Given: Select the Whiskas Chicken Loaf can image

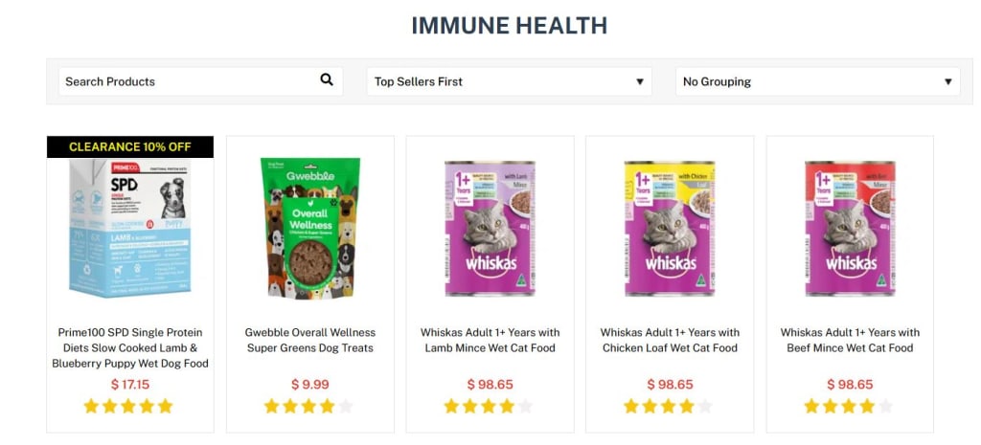Looking at the screenshot, I should tap(670, 228).
